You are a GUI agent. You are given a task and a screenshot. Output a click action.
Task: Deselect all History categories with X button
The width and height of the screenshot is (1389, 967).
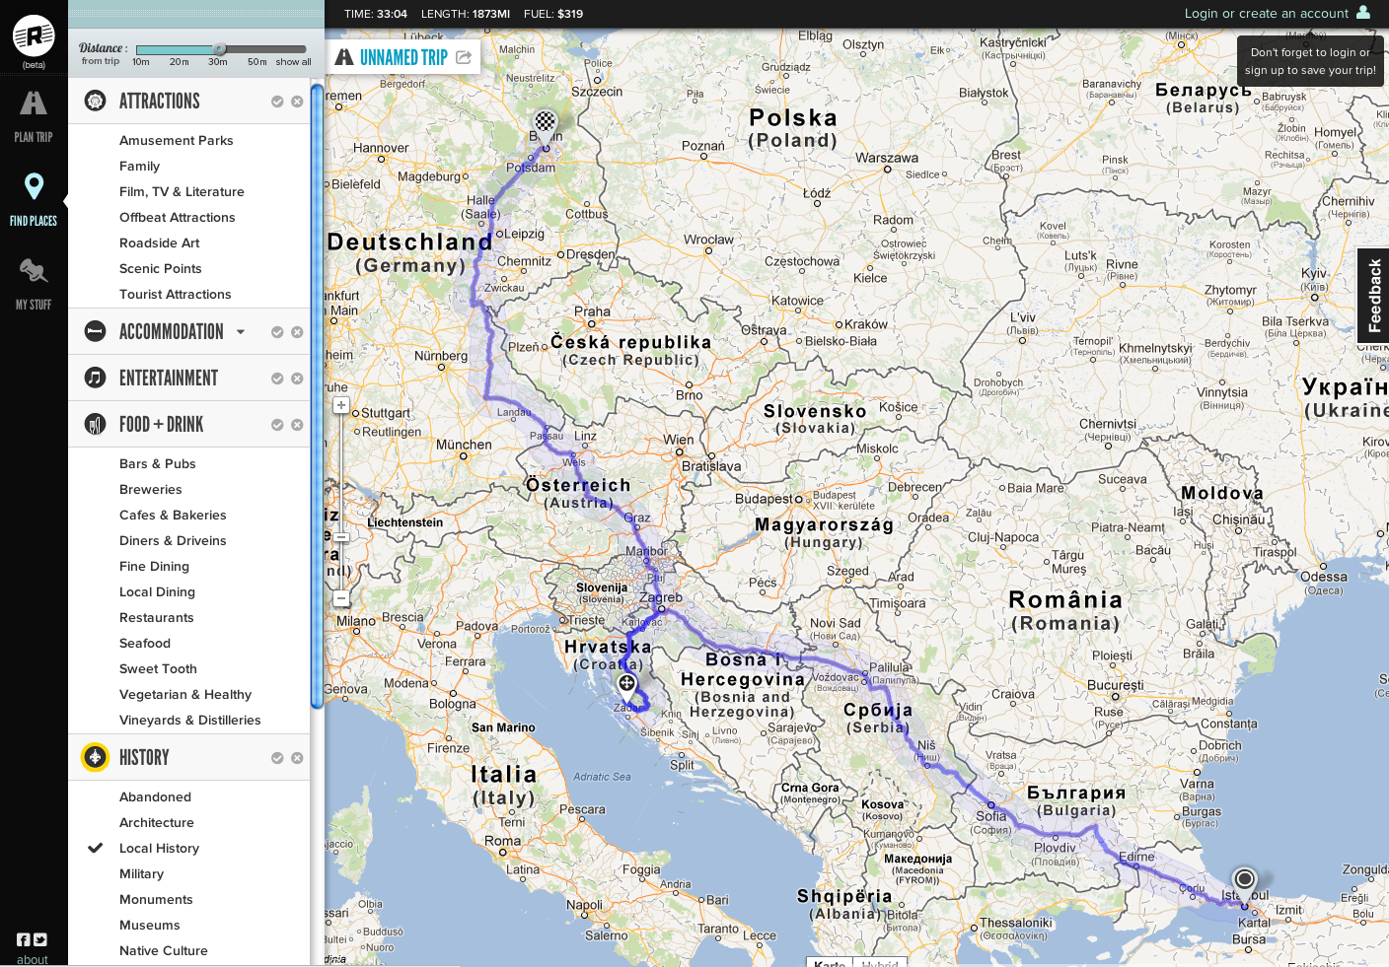coord(297,758)
